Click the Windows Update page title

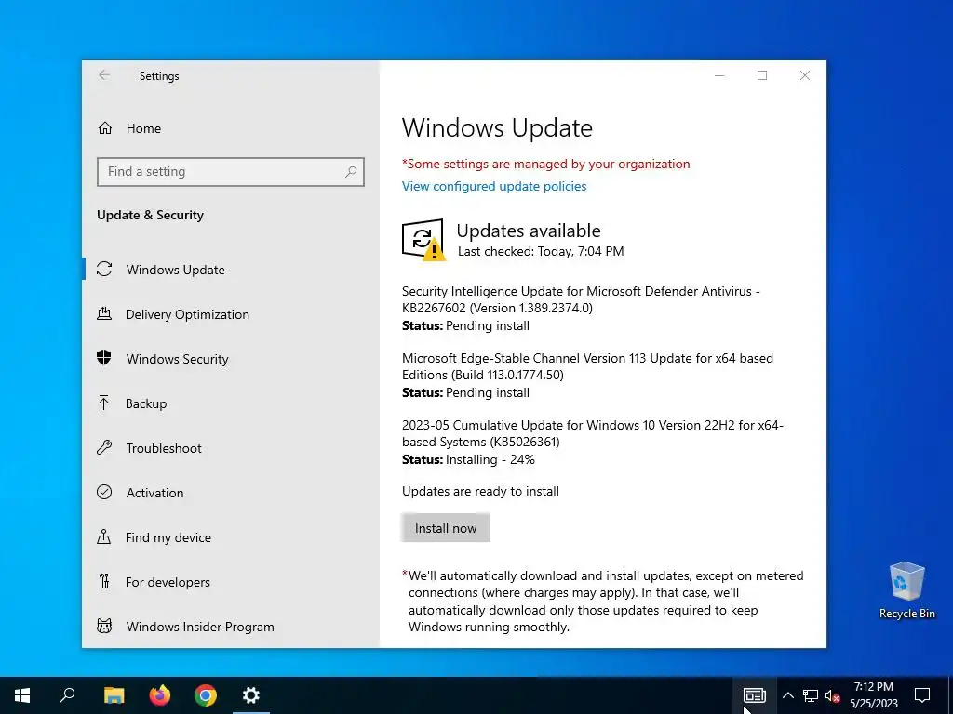point(497,127)
